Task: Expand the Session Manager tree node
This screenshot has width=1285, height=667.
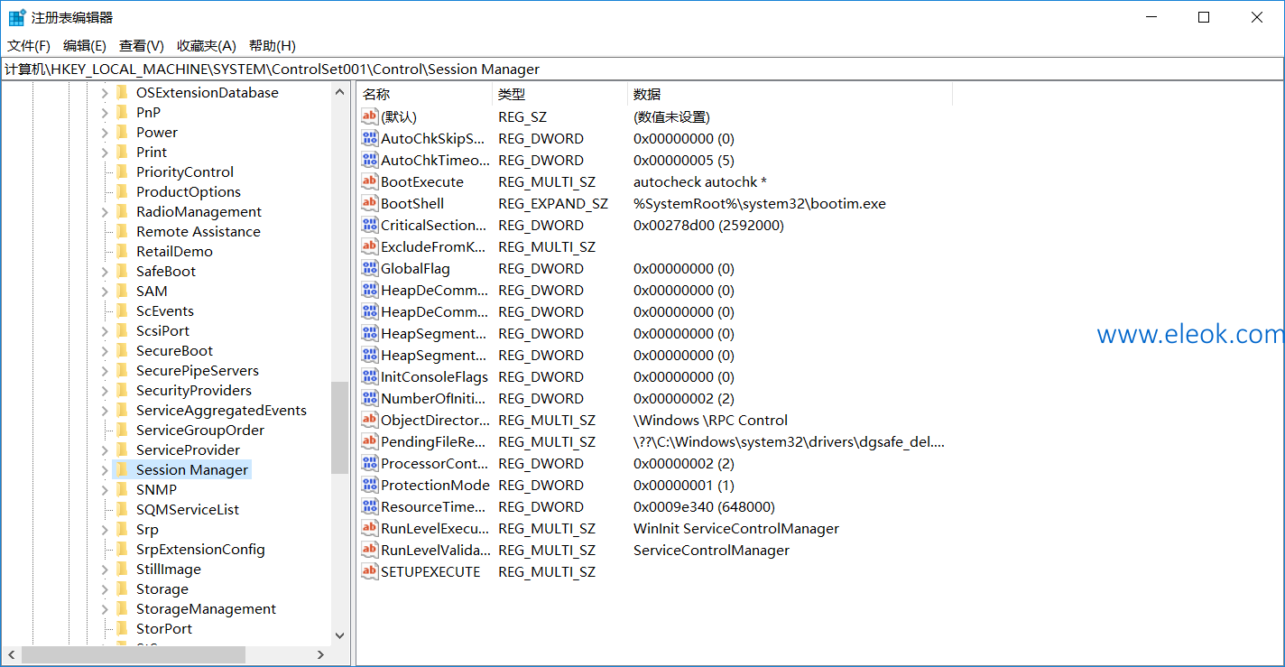Action: click(105, 469)
